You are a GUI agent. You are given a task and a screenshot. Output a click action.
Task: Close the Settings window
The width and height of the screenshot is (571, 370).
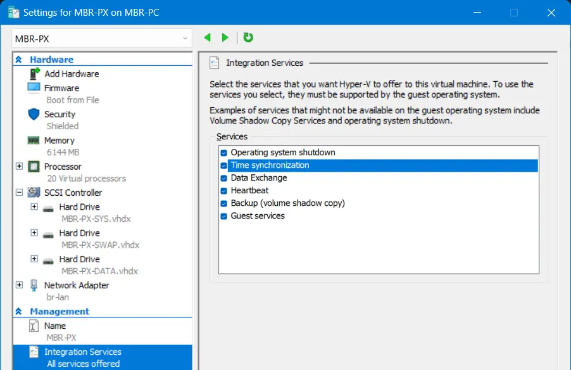click(551, 13)
